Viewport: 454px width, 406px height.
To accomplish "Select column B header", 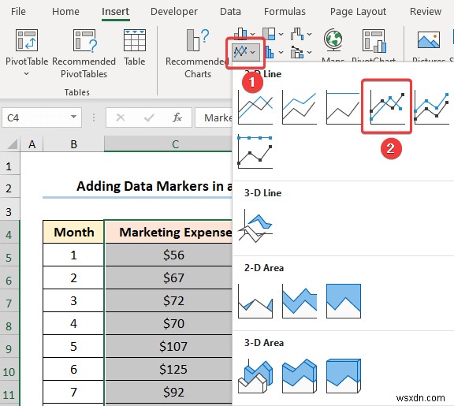I will [73, 144].
